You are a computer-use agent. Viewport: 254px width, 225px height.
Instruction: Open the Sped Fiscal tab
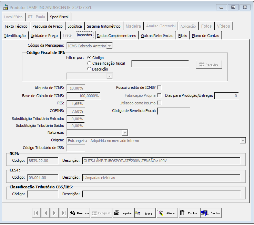[59, 17]
